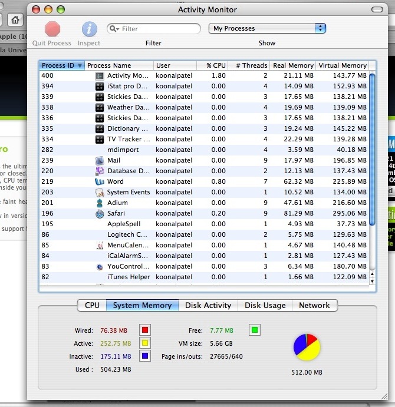Click the process list scrollbar thumb
The image size is (395, 407).
(x=372, y=150)
